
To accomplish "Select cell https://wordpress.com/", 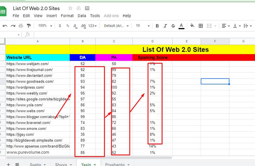I will point(38,87).
